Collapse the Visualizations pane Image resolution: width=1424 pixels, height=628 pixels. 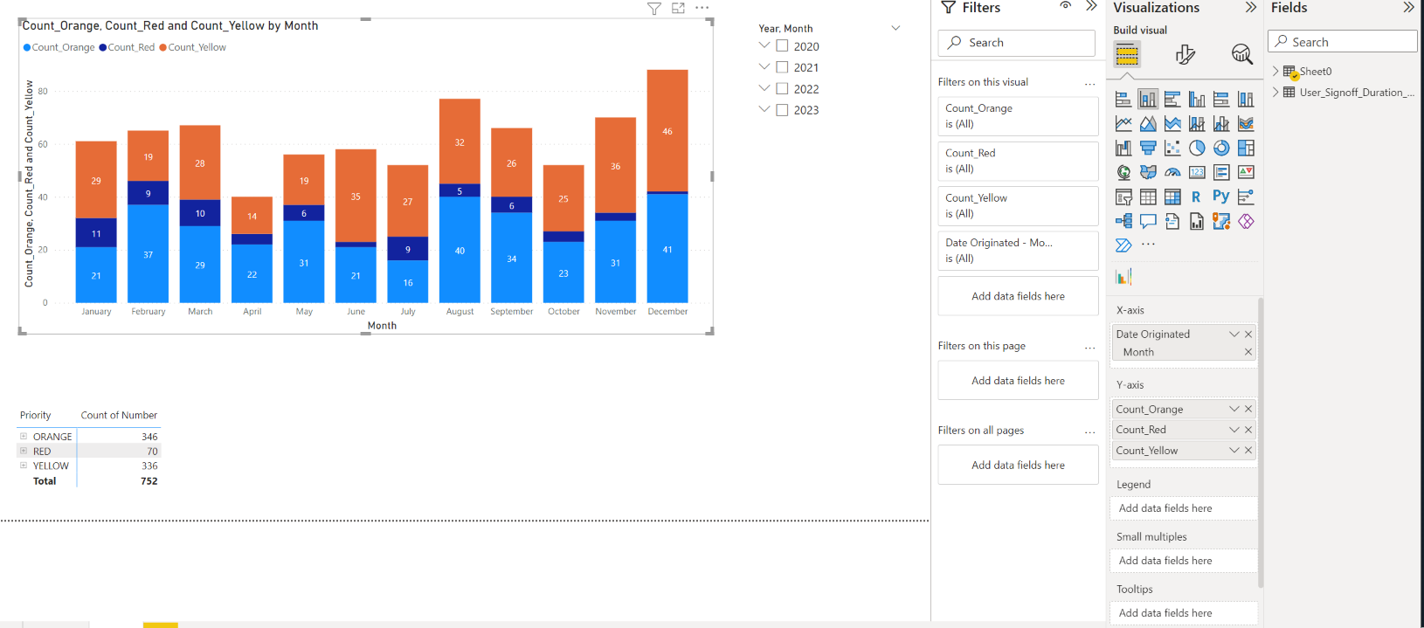1251,7
